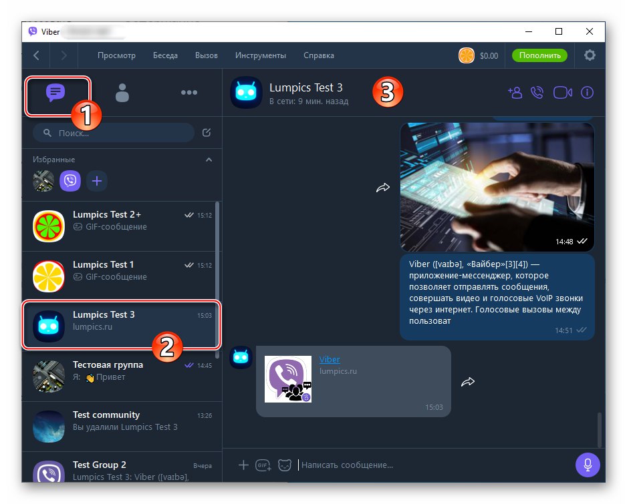Click the add participant icon
Image resolution: width=627 pixels, height=504 pixels.
pos(515,93)
